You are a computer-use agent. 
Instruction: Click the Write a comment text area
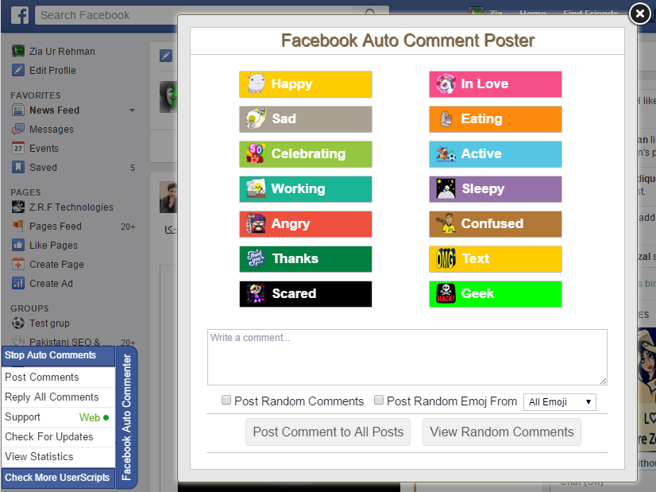coord(407,357)
